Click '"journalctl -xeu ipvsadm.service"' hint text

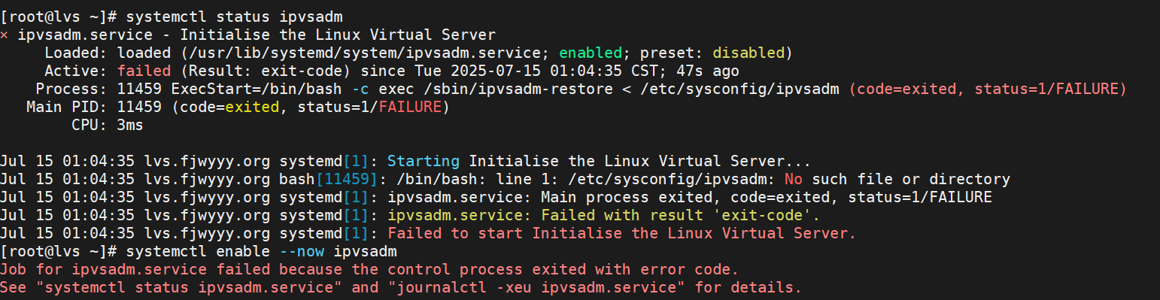click(x=536, y=287)
